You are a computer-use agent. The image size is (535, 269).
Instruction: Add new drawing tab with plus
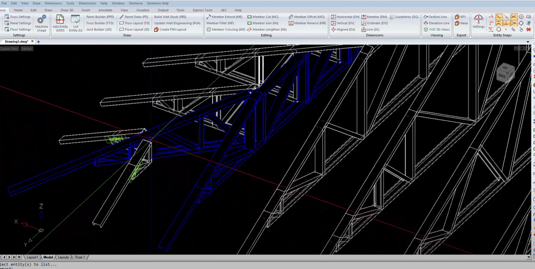[38, 42]
